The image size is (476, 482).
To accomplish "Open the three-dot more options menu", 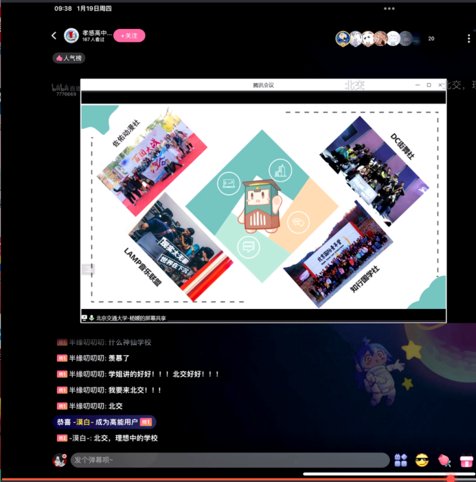I will 389,9.
